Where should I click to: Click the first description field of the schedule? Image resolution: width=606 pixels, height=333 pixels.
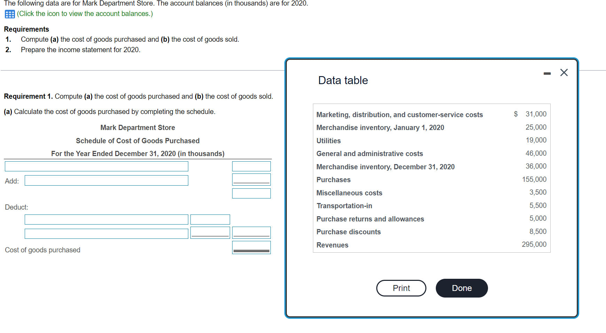pos(96,166)
